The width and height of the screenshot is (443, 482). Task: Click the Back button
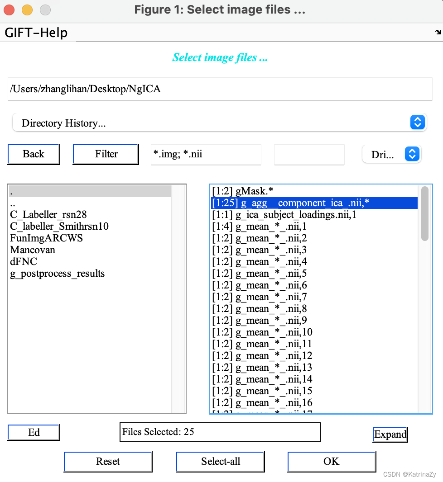34,154
